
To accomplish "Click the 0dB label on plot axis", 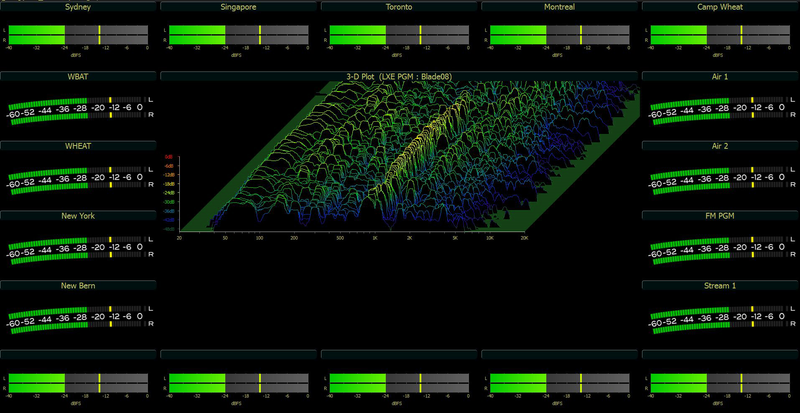I will (169, 157).
